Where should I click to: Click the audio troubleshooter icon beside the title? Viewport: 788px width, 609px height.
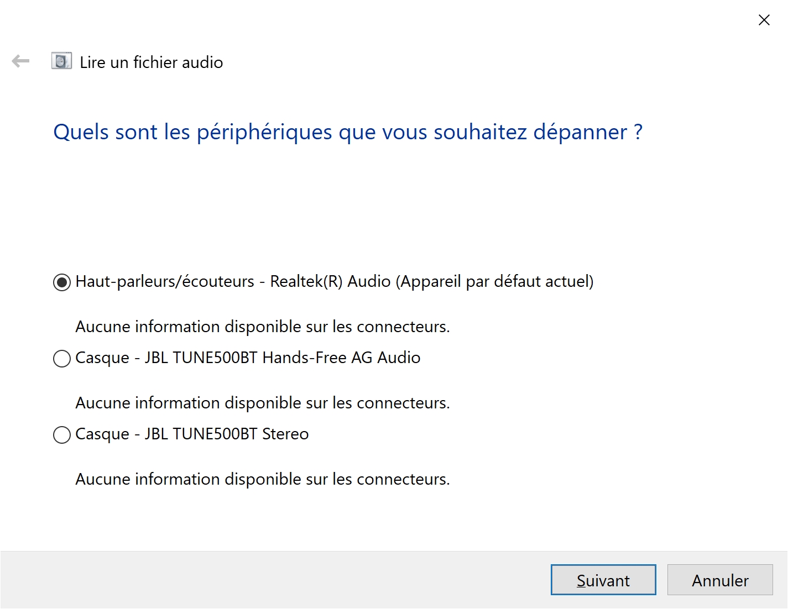pyautogui.click(x=61, y=61)
